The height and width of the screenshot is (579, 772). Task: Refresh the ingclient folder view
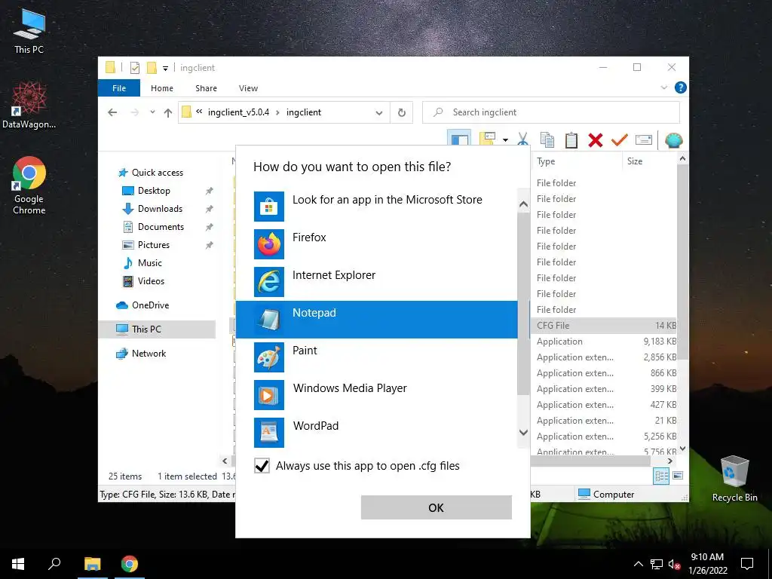click(x=402, y=113)
